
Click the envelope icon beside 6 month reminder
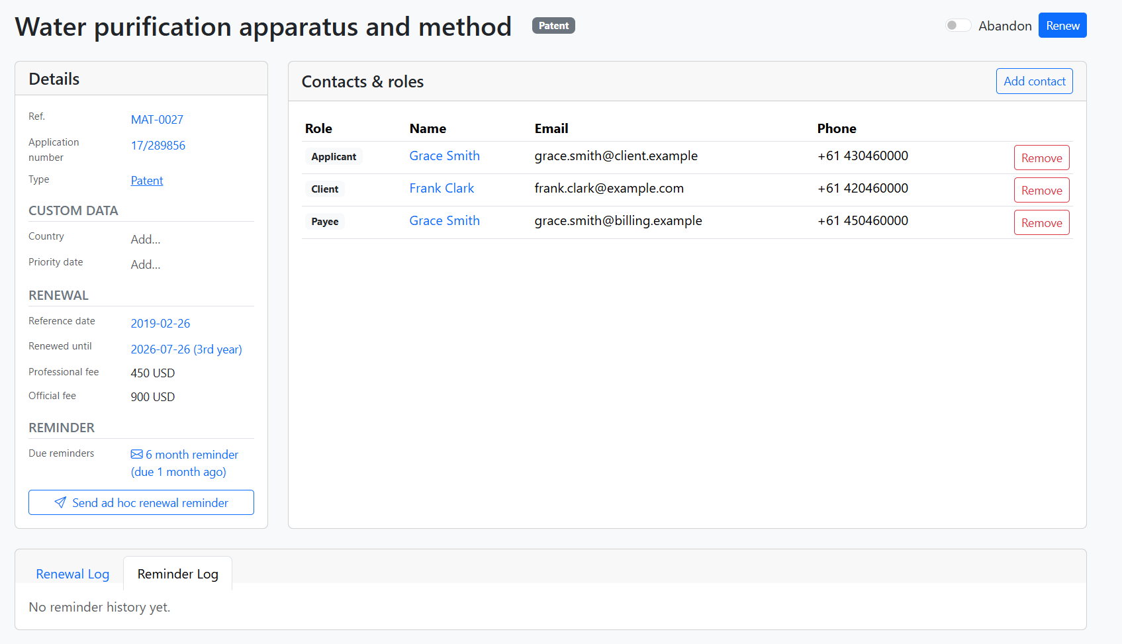coord(136,455)
